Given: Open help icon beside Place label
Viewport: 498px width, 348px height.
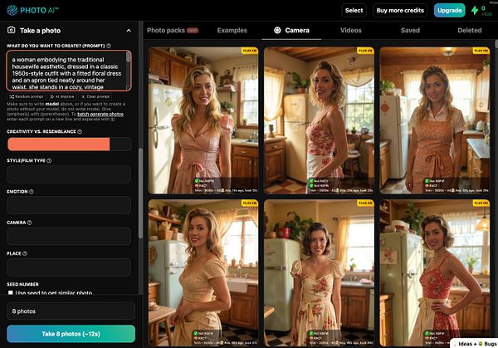Looking at the screenshot, I should click(x=25, y=253).
